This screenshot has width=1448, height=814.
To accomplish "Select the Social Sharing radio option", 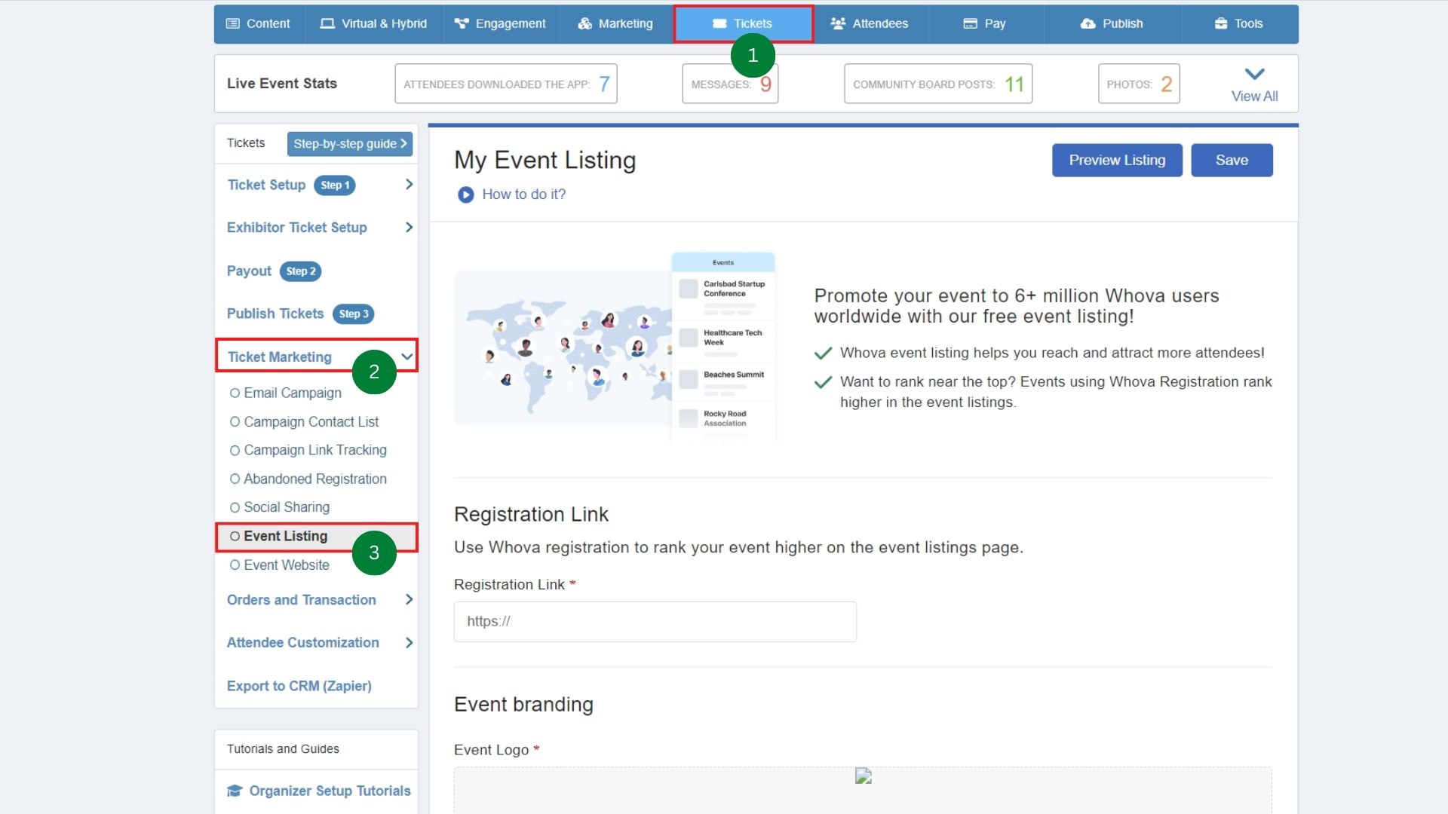I will click(x=235, y=507).
